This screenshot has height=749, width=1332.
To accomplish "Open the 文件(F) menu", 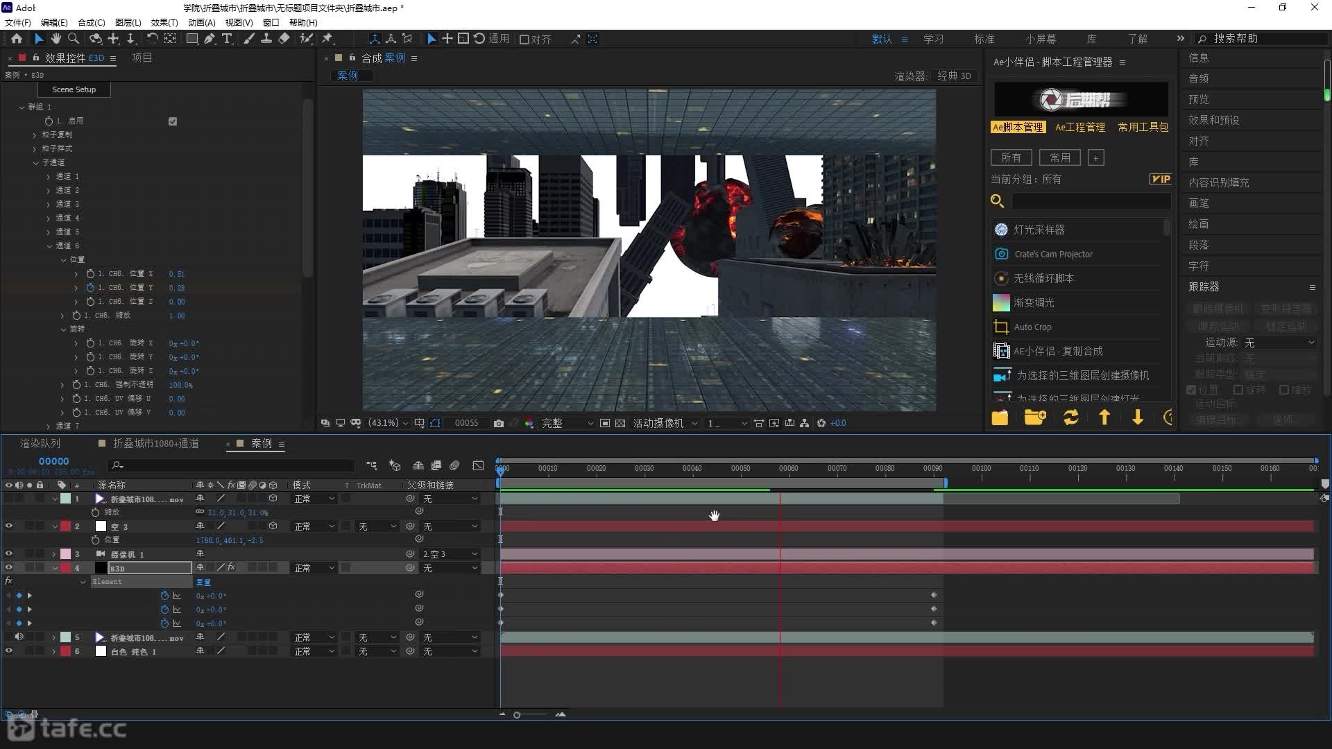I will (x=18, y=22).
